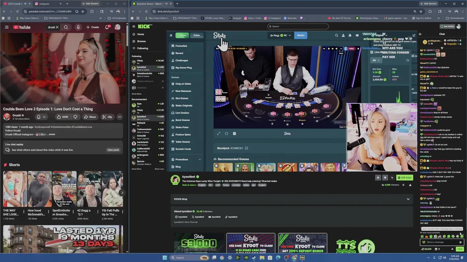Open the kyootbot X profile link
Image resolution: width=467 pixels, height=262 pixels.
pyautogui.click(x=198, y=217)
